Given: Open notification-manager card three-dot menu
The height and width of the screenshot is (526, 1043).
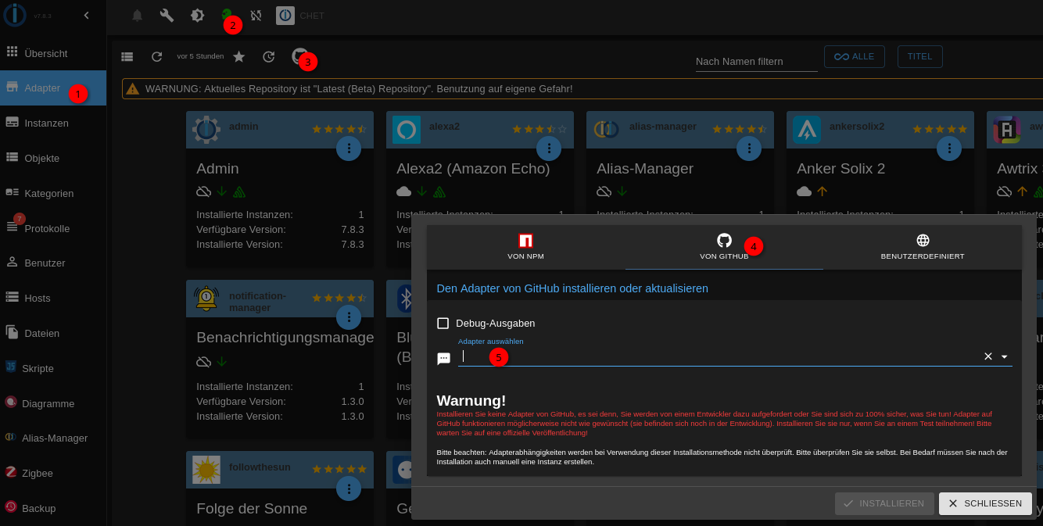Looking at the screenshot, I should 349,317.
